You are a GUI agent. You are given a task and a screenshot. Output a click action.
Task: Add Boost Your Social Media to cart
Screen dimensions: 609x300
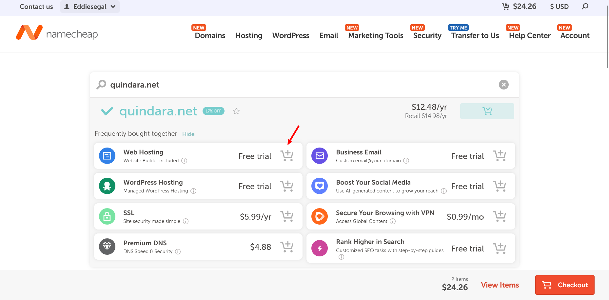pos(500,186)
